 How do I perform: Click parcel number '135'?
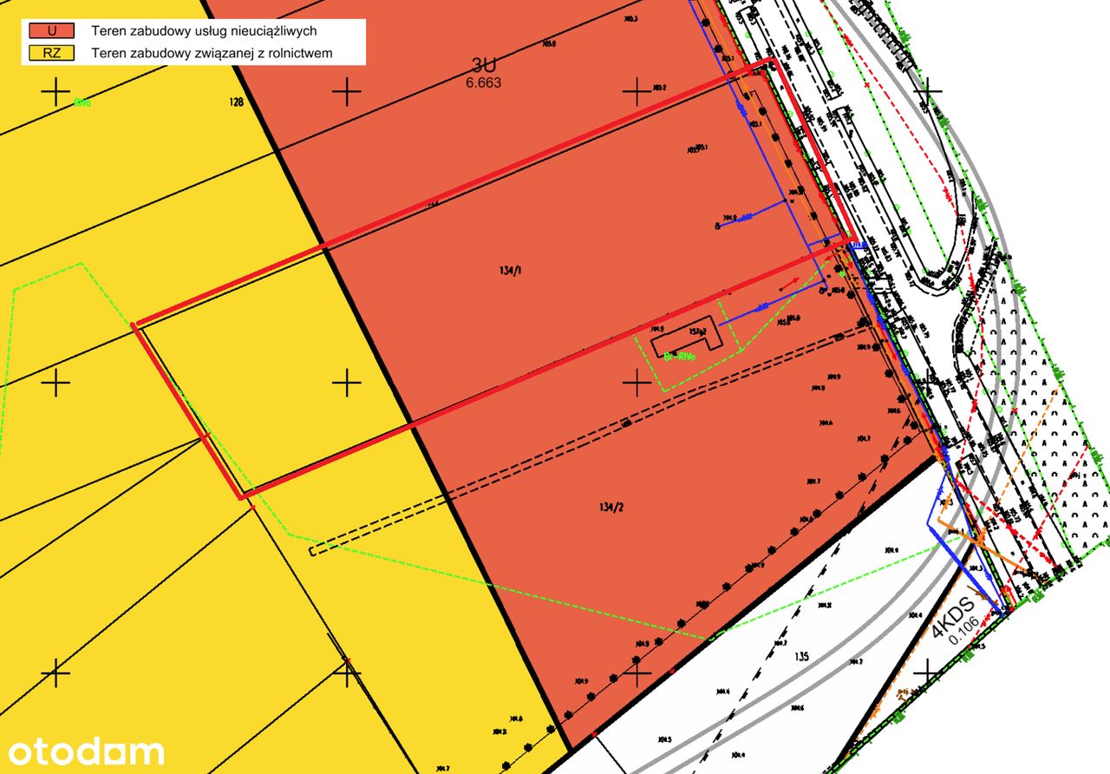pyautogui.click(x=800, y=657)
